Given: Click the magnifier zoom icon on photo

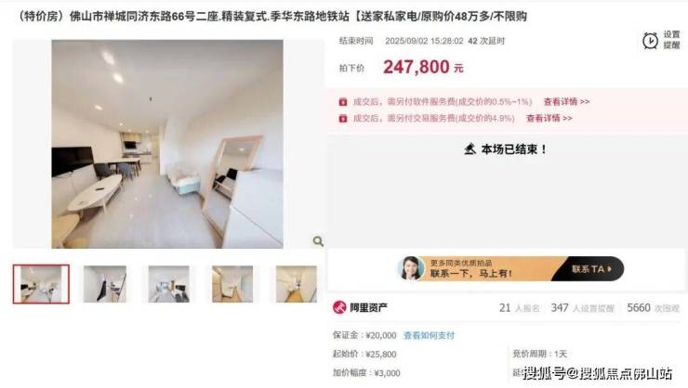Looking at the screenshot, I should tap(318, 240).
